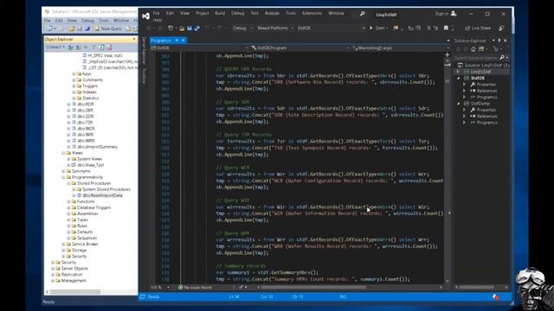Click the Start debugging button
This screenshot has width=554, height=311.
pos(378,29)
